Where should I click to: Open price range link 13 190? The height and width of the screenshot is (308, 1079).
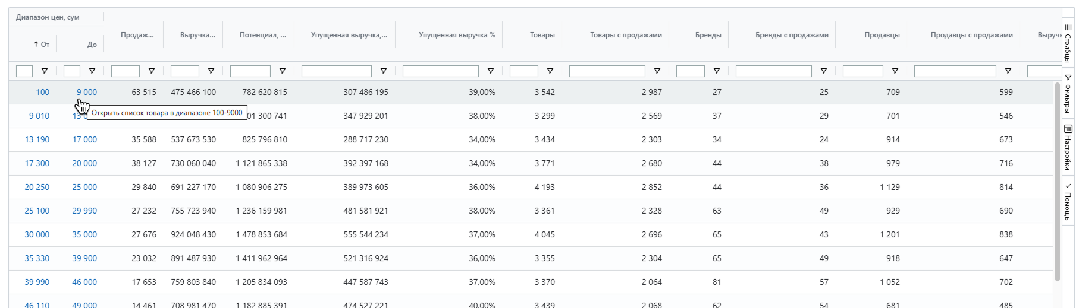37,139
